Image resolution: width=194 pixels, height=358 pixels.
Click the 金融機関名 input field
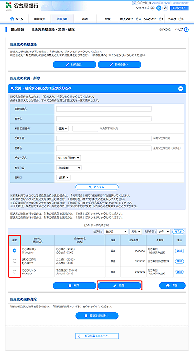coord(104,109)
